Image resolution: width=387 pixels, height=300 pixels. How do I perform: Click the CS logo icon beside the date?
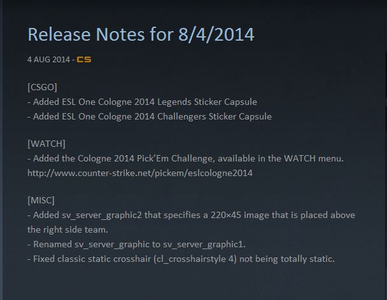[x=83, y=60]
